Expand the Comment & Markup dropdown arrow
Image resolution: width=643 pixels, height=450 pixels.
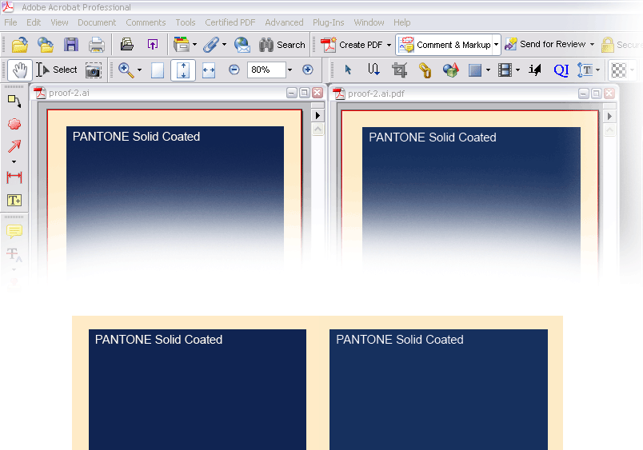pyautogui.click(x=496, y=44)
